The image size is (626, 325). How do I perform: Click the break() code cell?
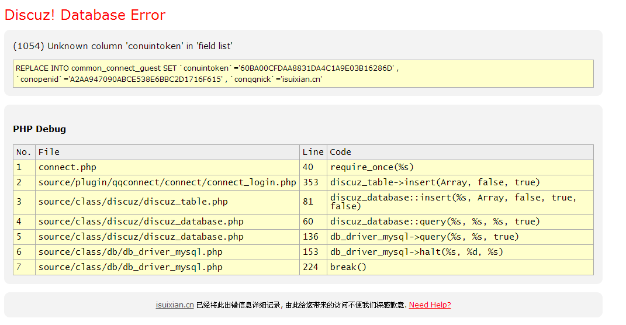[348, 267]
